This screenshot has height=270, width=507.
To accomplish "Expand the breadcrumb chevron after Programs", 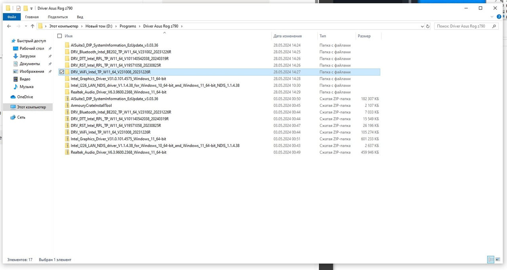I will 139,26.
